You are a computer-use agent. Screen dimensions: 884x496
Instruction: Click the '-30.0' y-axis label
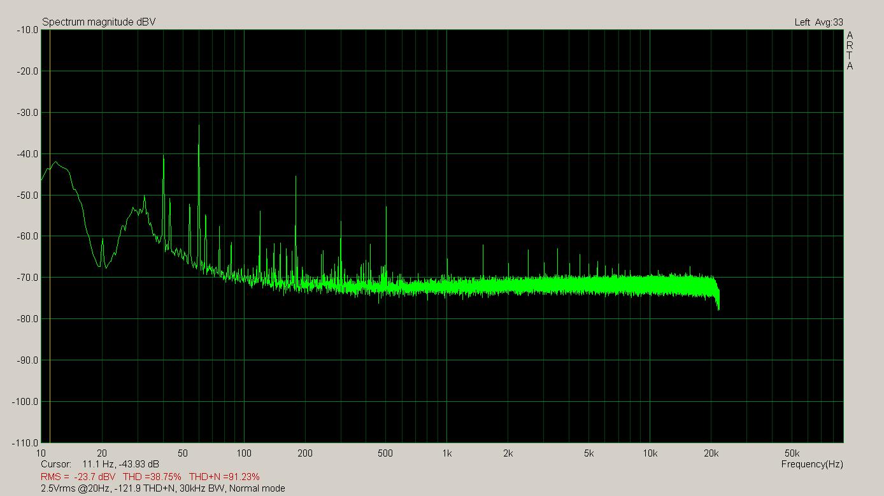tap(27, 112)
